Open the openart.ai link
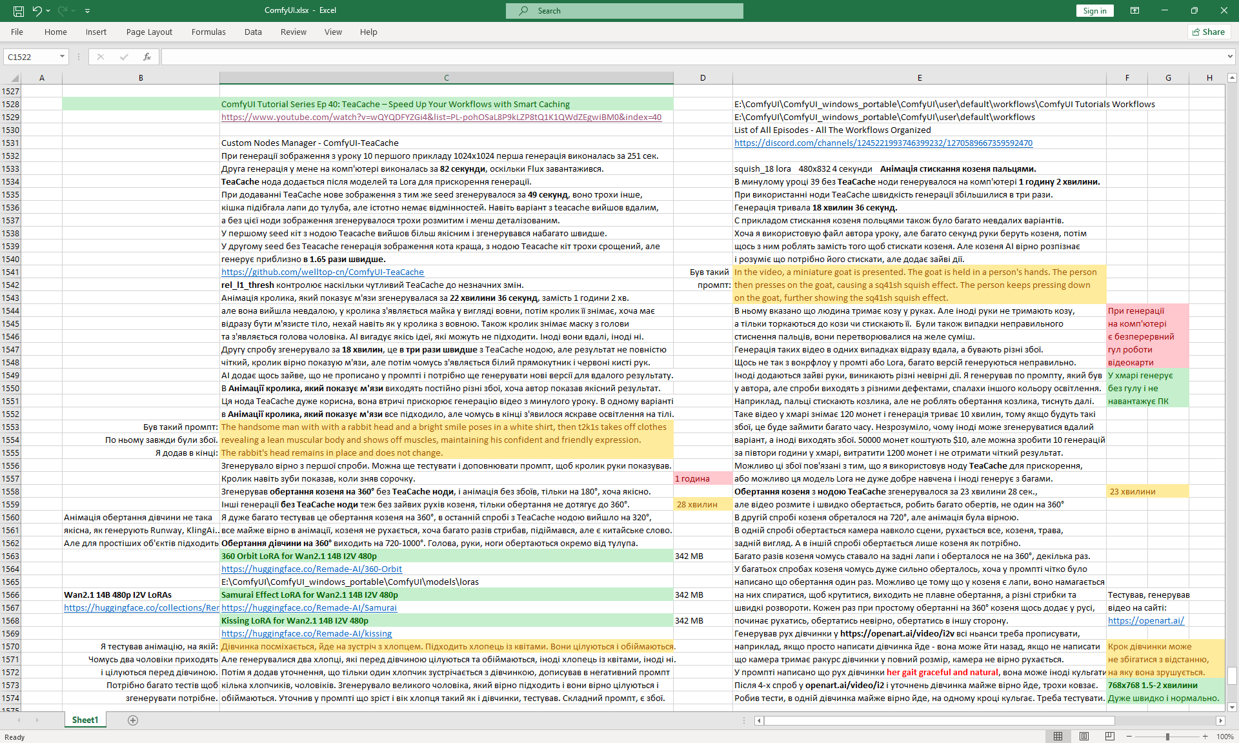 (x=1146, y=620)
